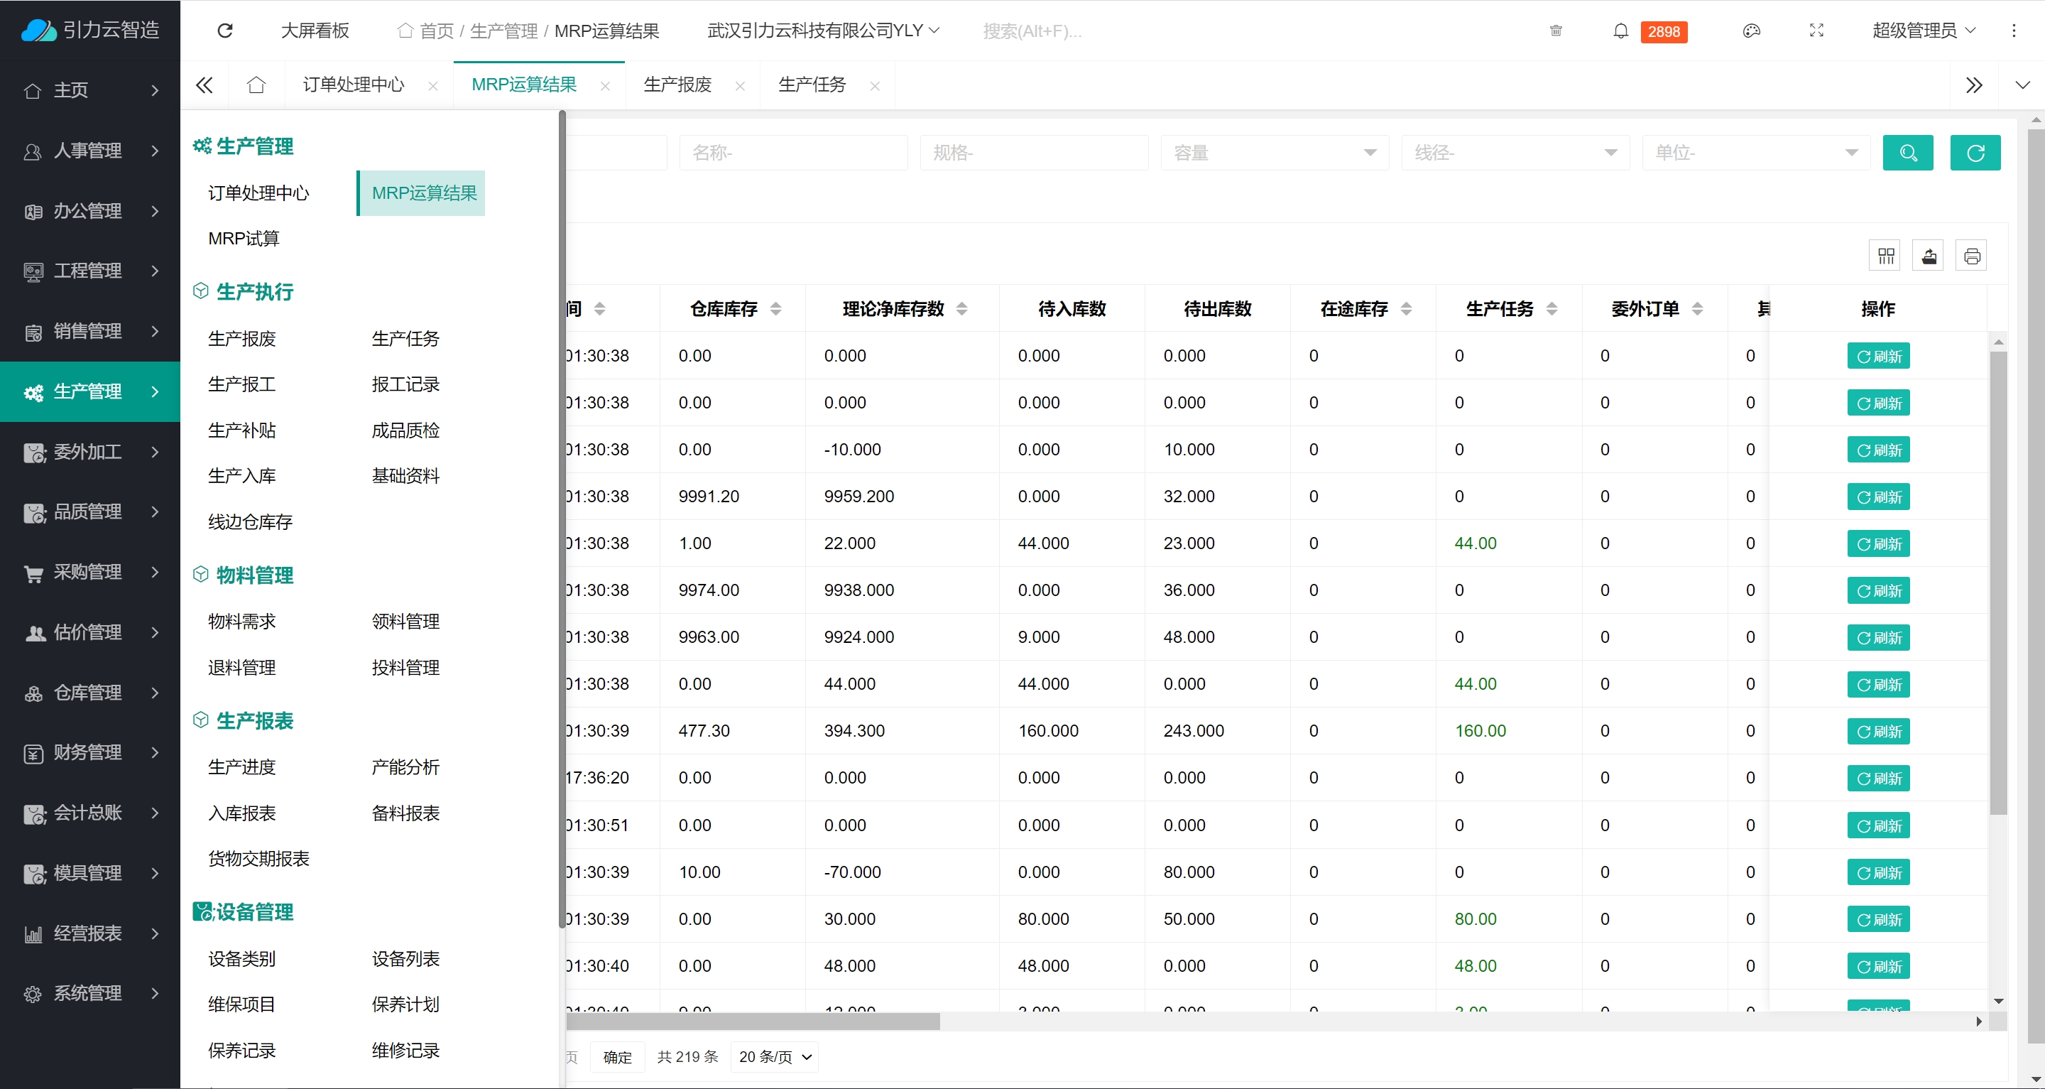Screen dimensions: 2045x1089
Task: Open the 20 条/页 page size dropdown
Action: coord(774,1056)
